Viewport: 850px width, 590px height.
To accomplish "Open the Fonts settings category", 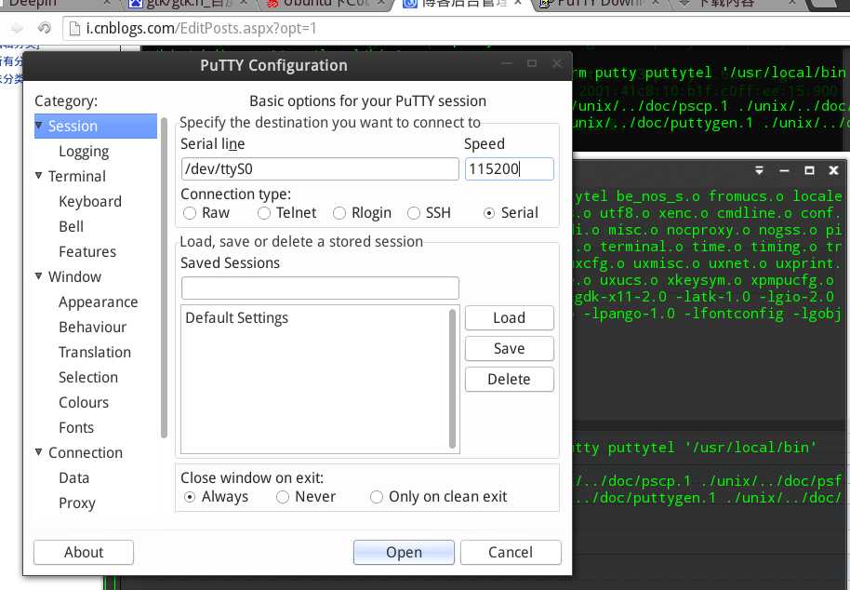I will [76, 427].
